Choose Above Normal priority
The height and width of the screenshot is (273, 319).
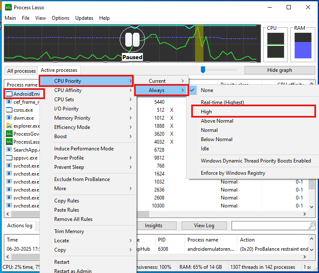253,121
